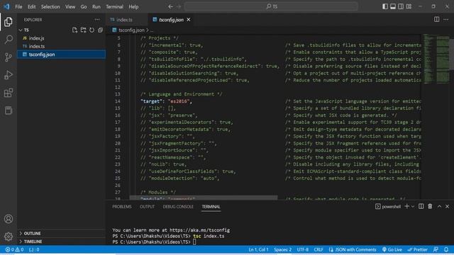
Task: Open Explorer views and more actions menu
Action: coord(97,20)
